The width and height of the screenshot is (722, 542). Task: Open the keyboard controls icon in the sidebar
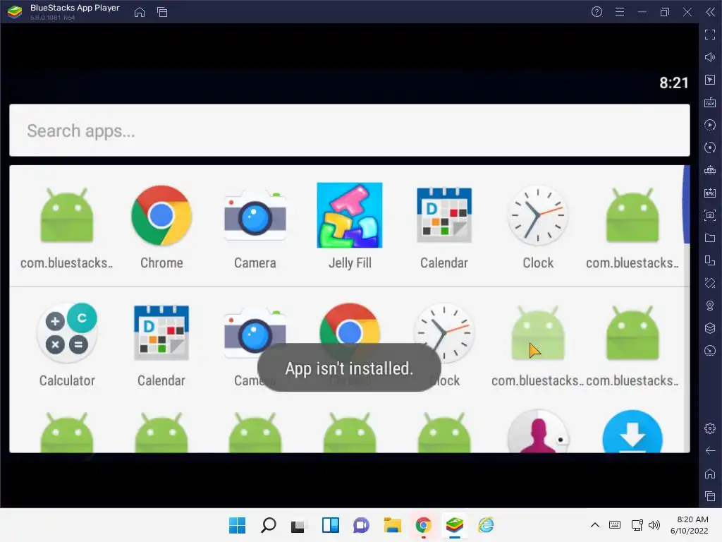pyautogui.click(x=709, y=102)
